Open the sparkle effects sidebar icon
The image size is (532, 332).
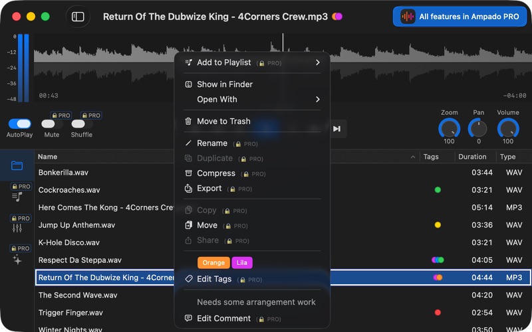(x=17, y=260)
